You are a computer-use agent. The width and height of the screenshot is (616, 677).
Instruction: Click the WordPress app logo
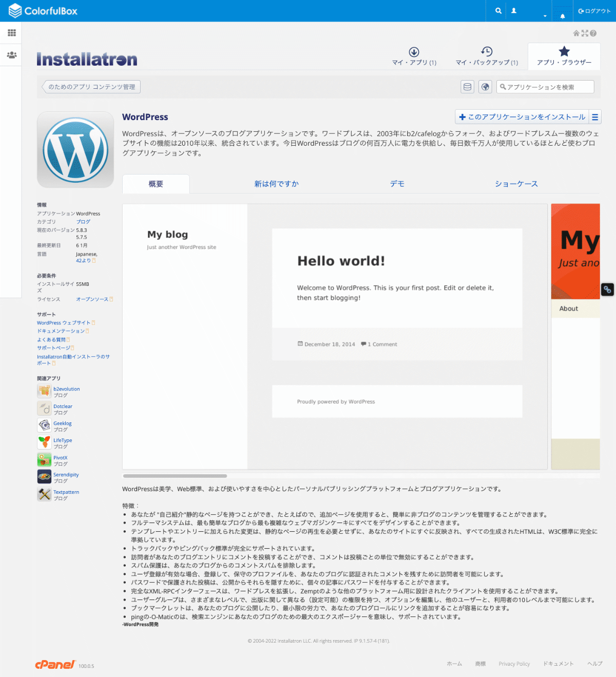pyautogui.click(x=75, y=149)
